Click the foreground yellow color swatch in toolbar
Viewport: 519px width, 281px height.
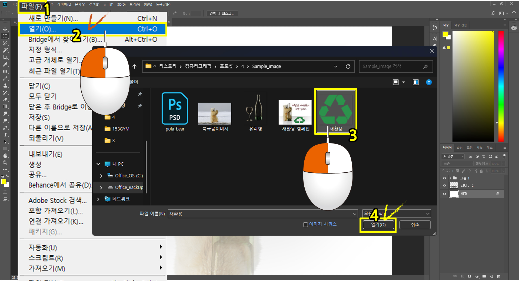(4, 182)
